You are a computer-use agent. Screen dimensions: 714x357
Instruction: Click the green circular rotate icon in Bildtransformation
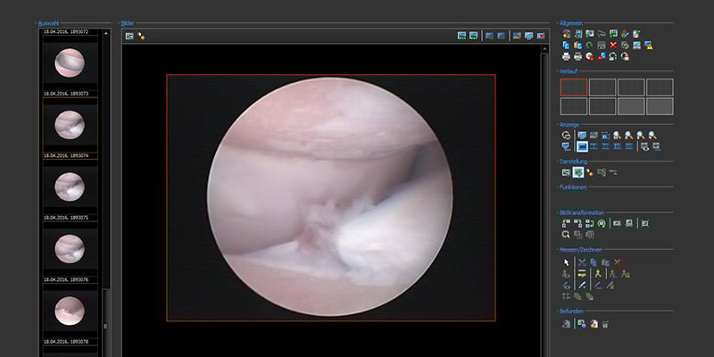tap(602, 223)
